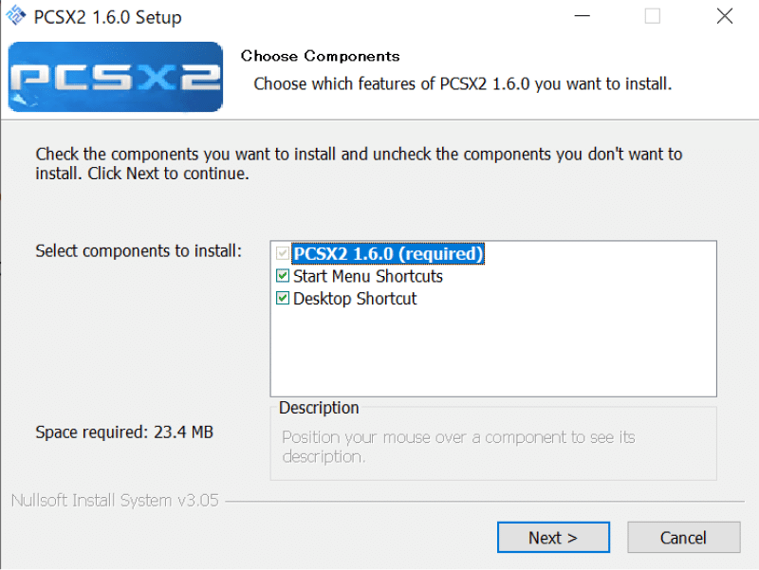Click the PCSX2 icon in the title bar
759x570 pixels.
click(15, 16)
